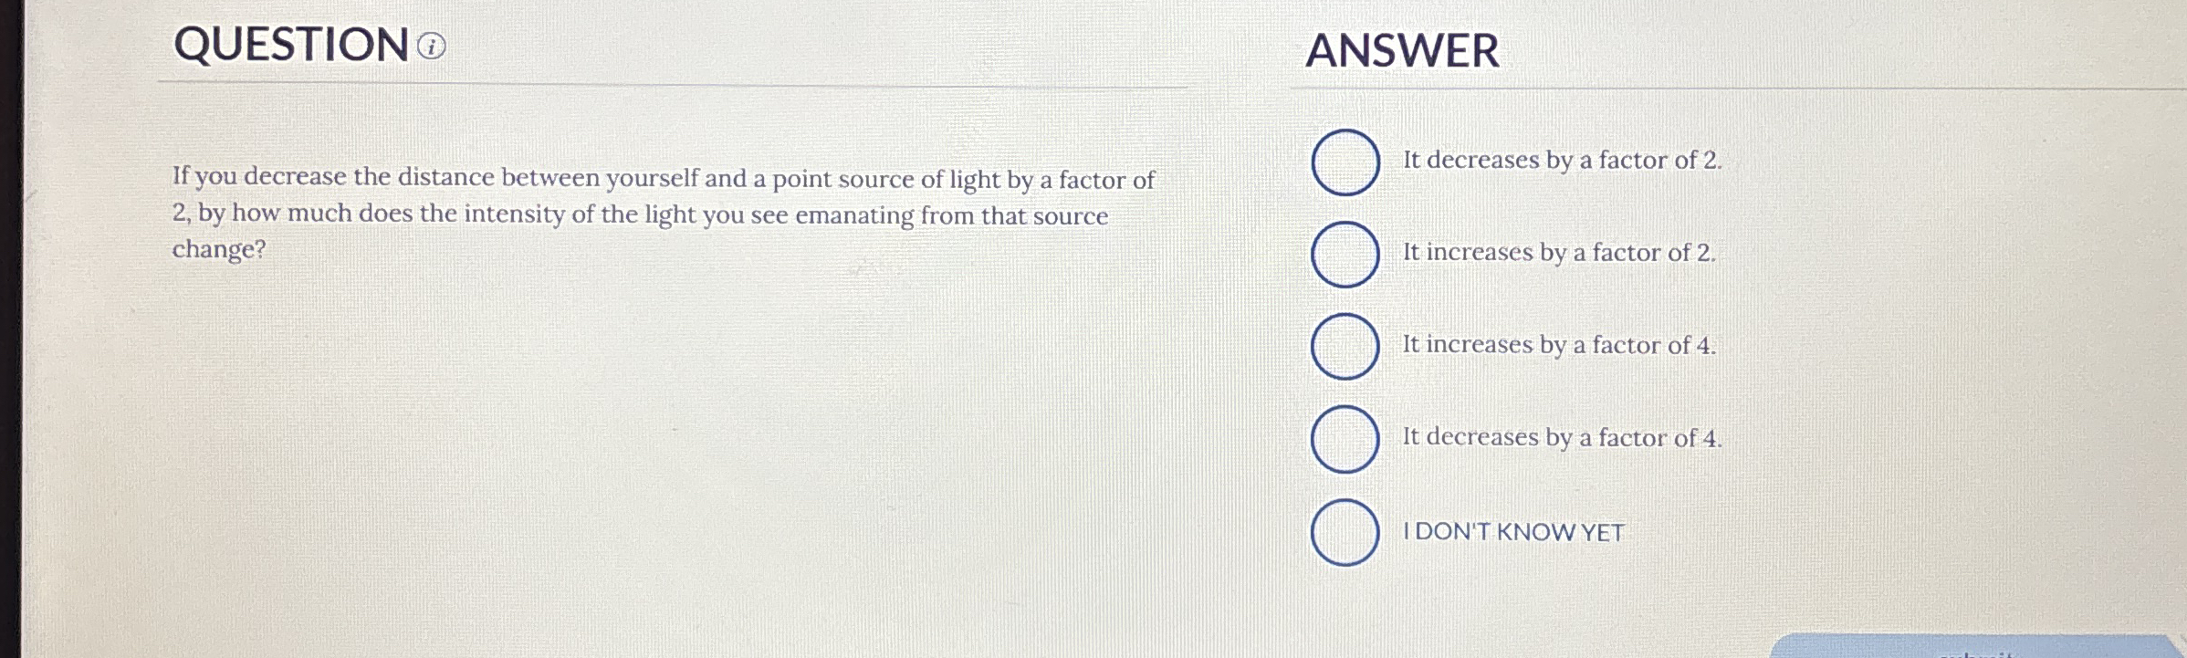Select "It increases by a factor of 2."
Image resolution: width=2187 pixels, height=658 pixels.
click(x=1346, y=256)
